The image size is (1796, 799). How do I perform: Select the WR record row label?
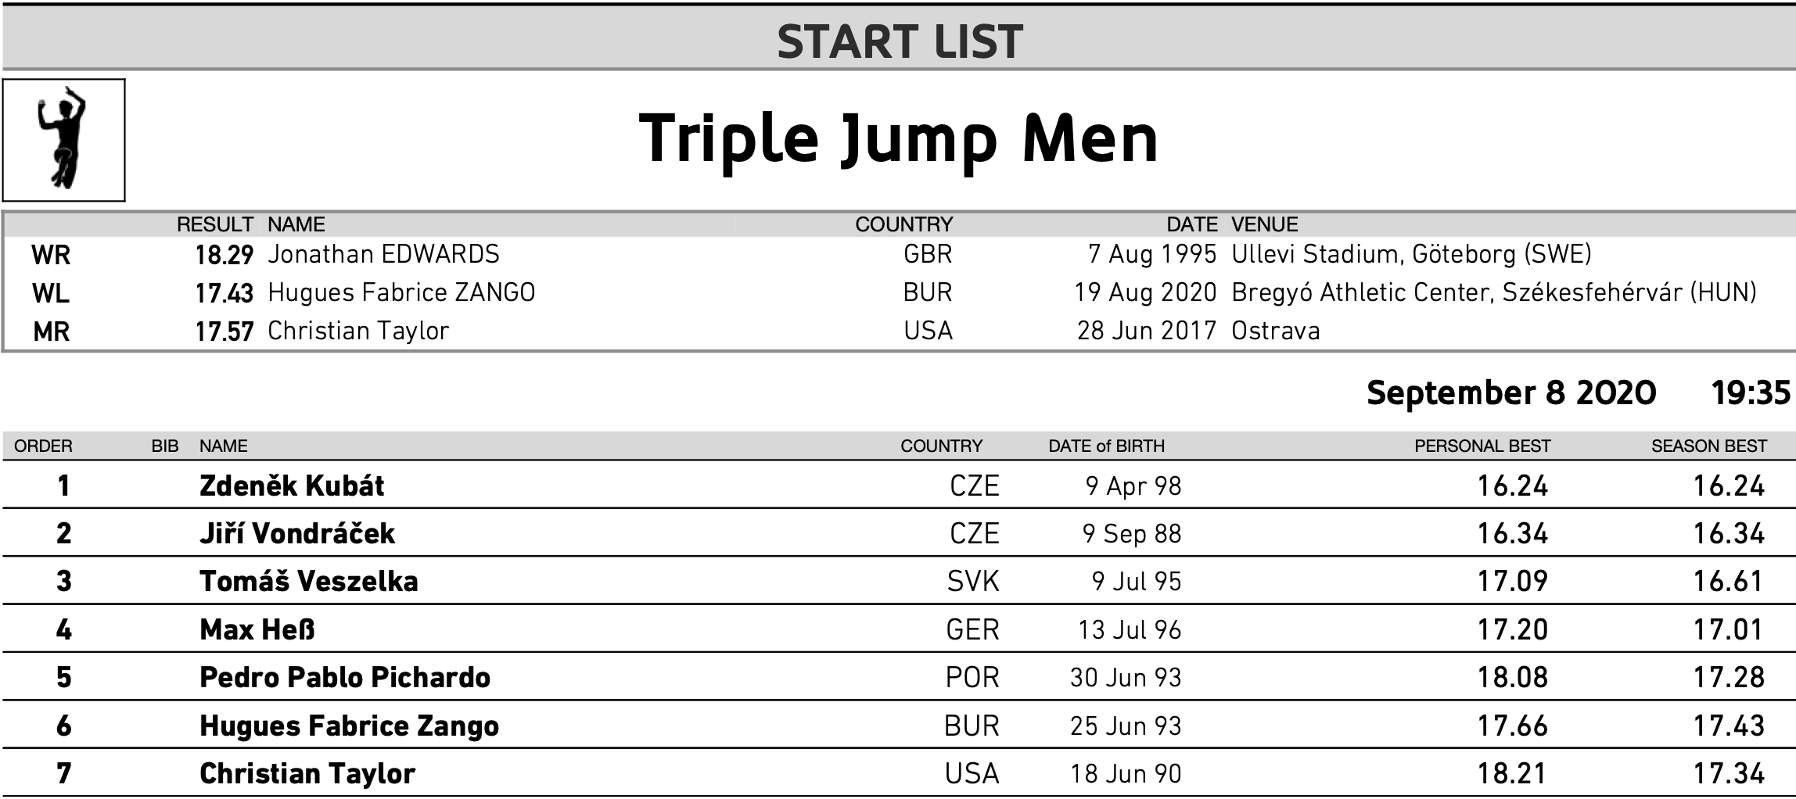click(51, 255)
